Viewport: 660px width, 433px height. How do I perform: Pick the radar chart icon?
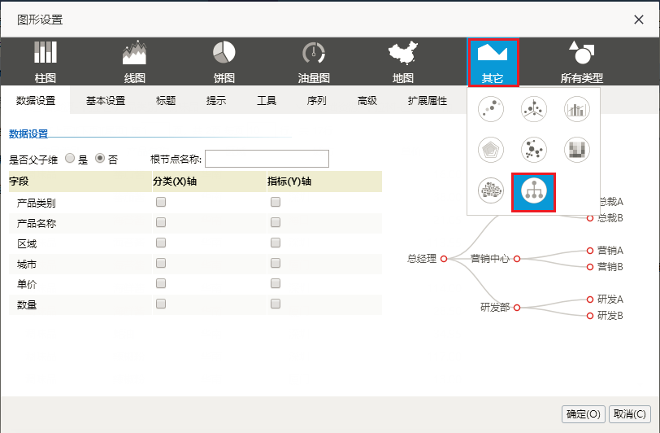pos(491,150)
